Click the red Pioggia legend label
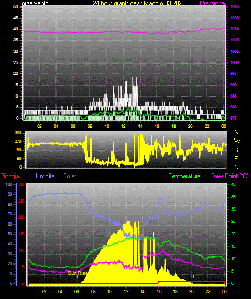Viewport: 251px width, 299px height. coord(10,176)
